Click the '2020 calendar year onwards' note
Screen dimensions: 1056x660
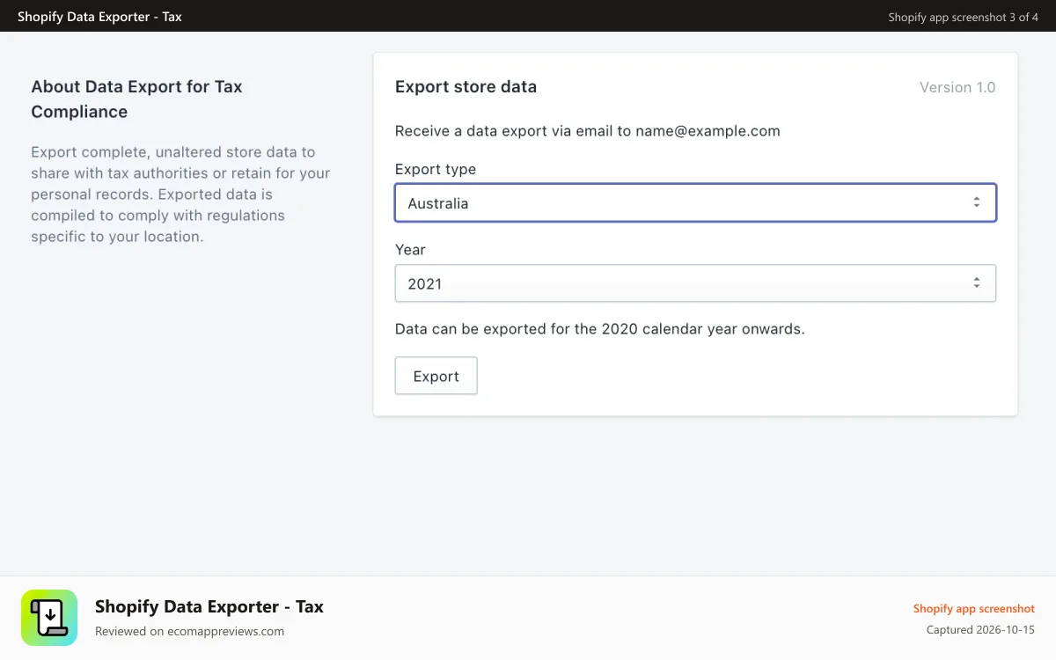(x=600, y=329)
